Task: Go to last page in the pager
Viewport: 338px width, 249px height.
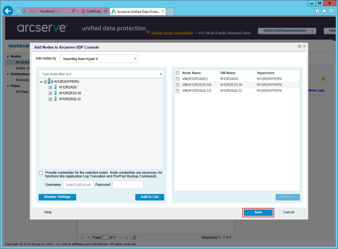Action: (126, 237)
